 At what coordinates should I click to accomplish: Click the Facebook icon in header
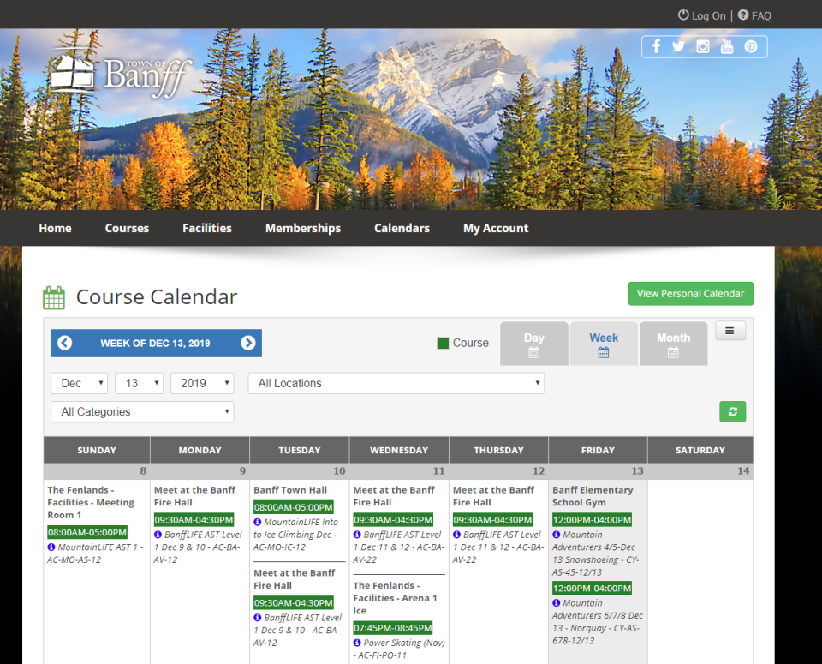click(x=657, y=46)
